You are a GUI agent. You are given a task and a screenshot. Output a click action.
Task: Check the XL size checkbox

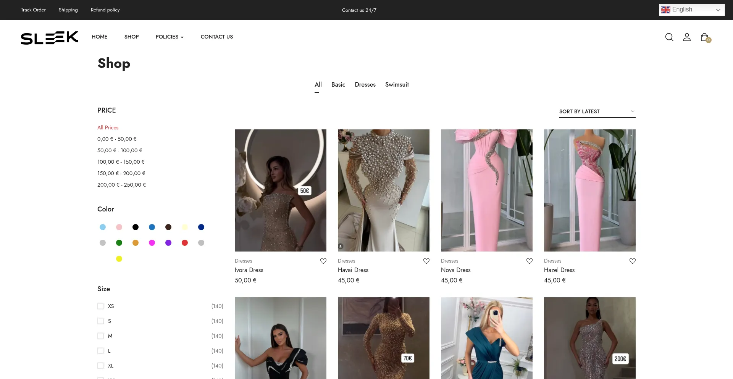click(x=101, y=366)
